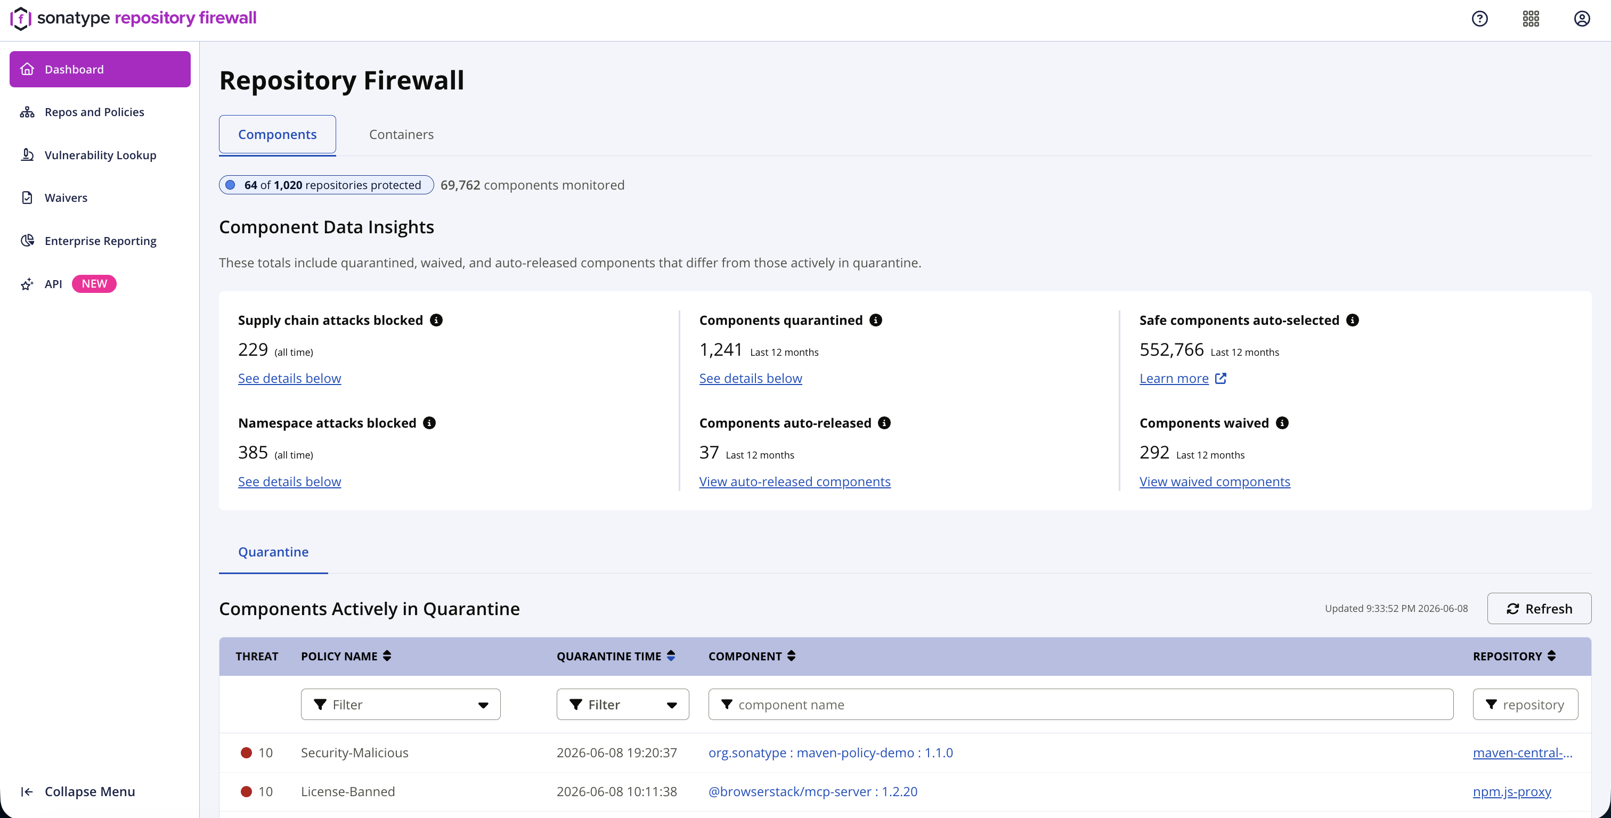Switch to the Containers tab

coord(402,134)
